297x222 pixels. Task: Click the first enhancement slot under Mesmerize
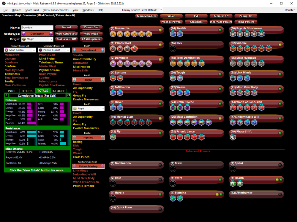point(113,34)
